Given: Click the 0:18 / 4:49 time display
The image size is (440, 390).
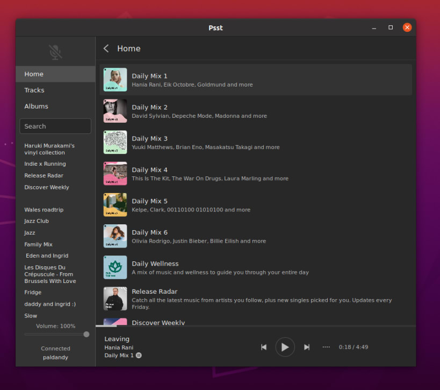Looking at the screenshot, I should pos(354,347).
